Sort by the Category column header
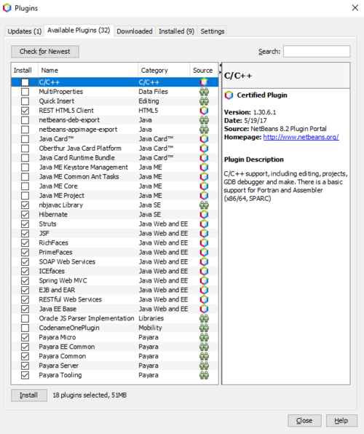The width and height of the screenshot is (364, 434). [164, 71]
